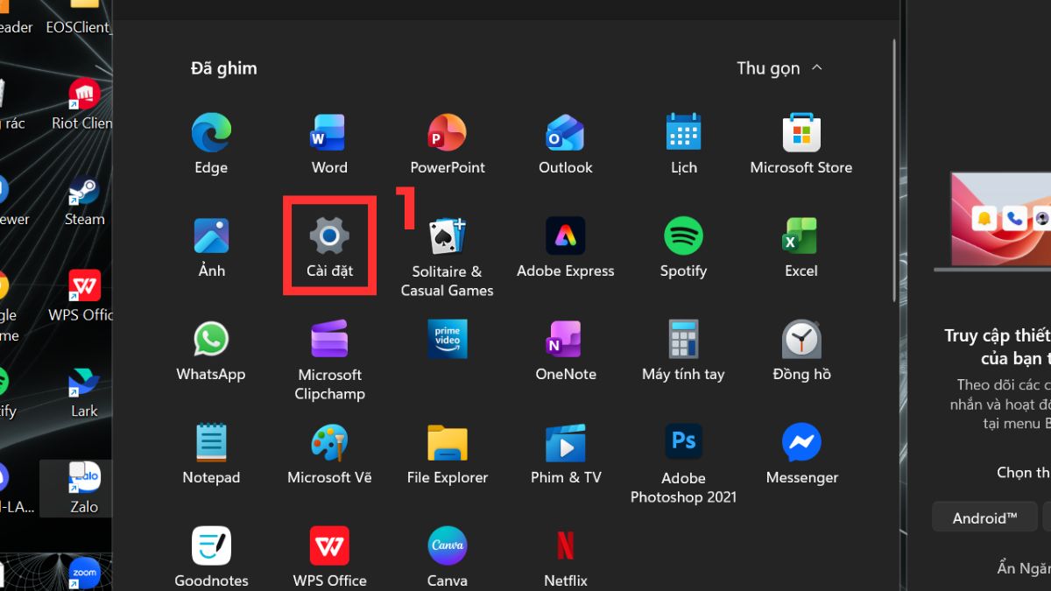The width and height of the screenshot is (1051, 591).
Task: Launch Adobe Photoshop 2021
Action: click(x=683, y=464)
